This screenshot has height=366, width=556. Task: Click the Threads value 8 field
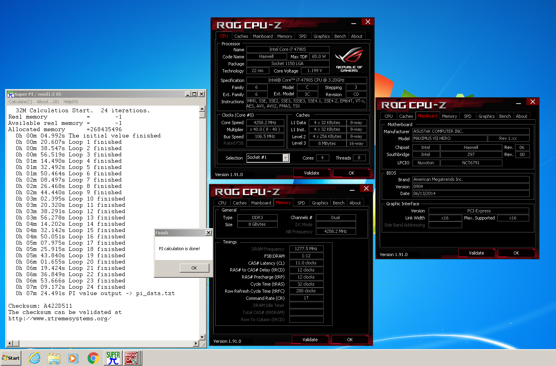[359, 158]
